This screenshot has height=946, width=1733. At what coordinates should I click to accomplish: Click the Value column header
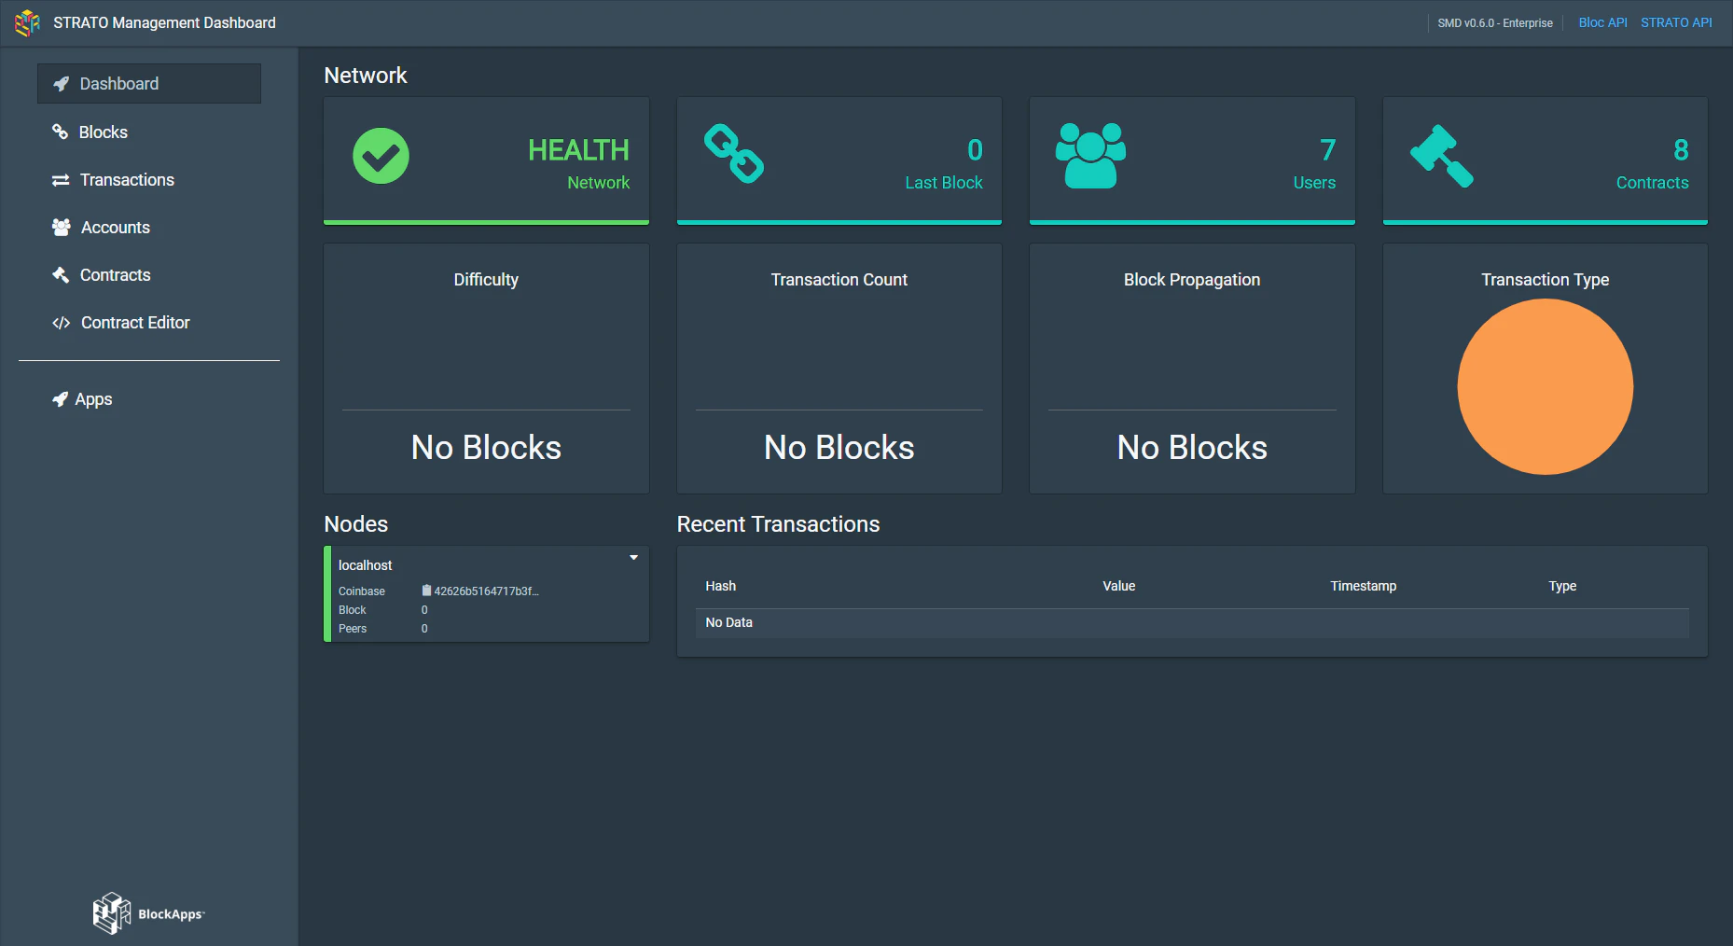(x=1118, y=586)
